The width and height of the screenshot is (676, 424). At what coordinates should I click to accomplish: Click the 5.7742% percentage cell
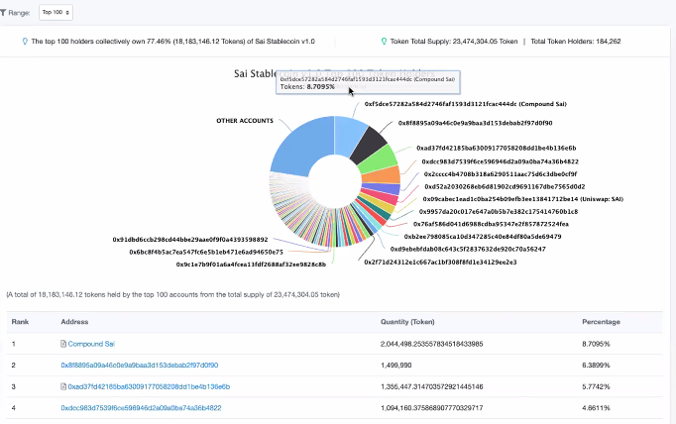tap(596, 386)
